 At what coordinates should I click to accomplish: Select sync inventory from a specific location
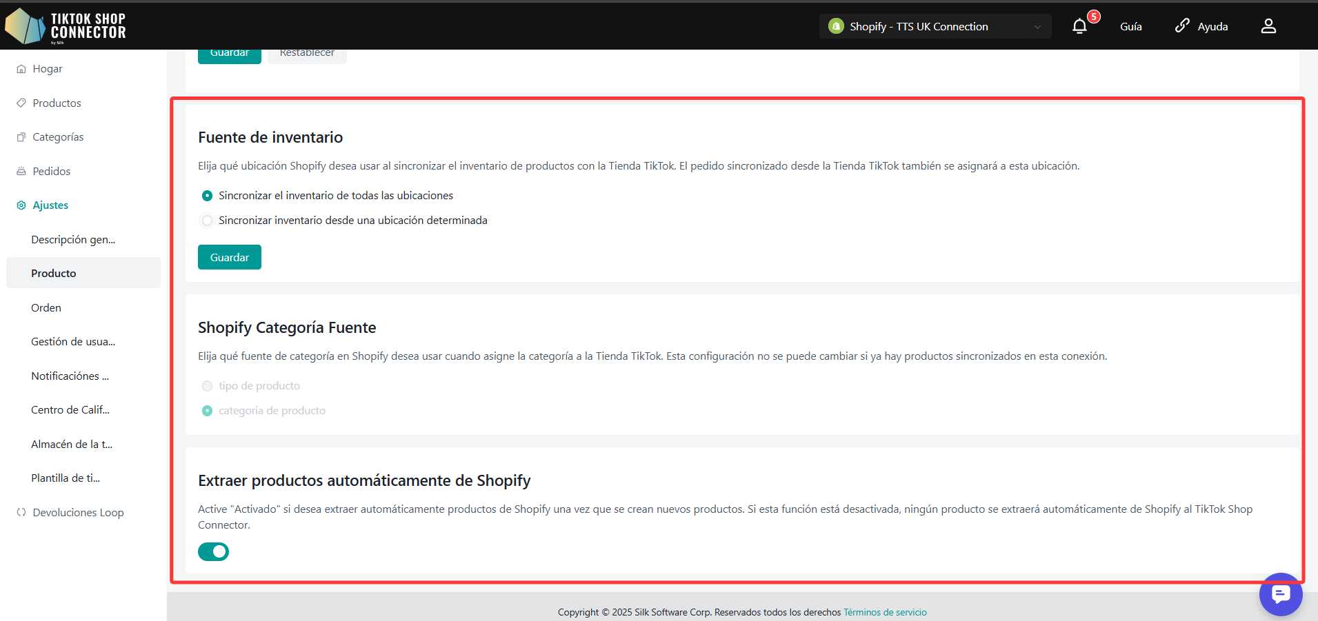tap(207, 221)
